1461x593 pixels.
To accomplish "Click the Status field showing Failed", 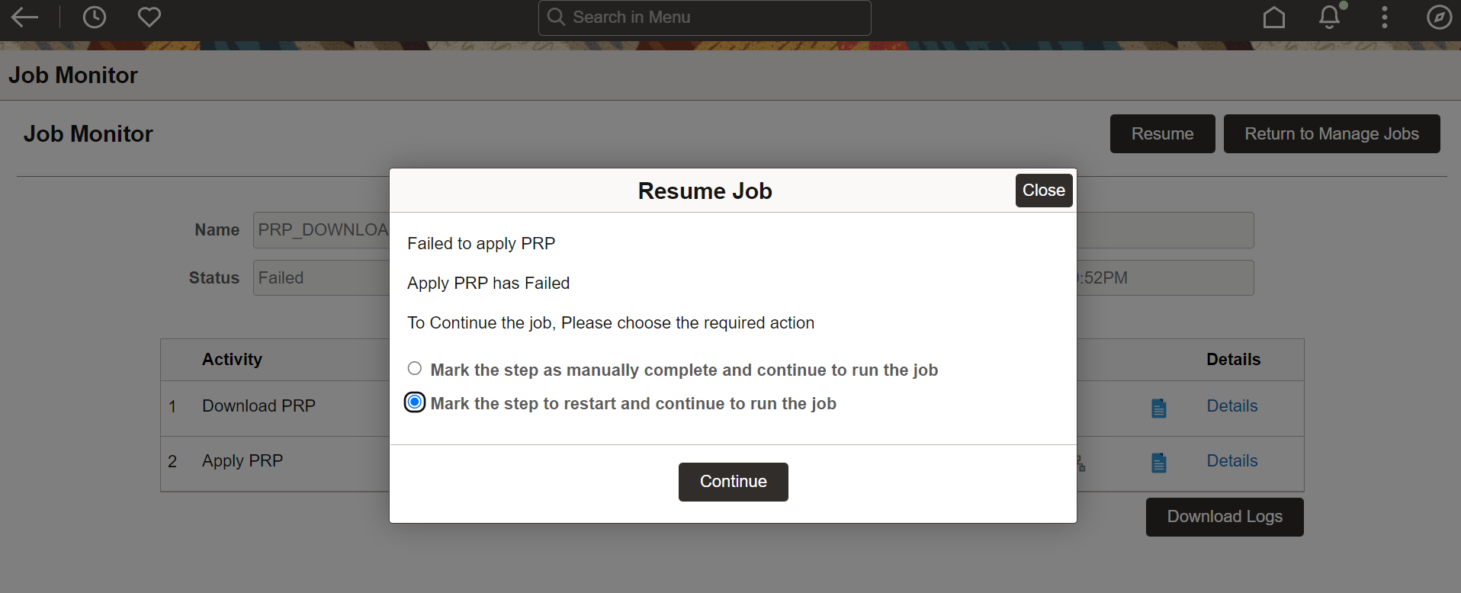I will click(x=322, y=278).
